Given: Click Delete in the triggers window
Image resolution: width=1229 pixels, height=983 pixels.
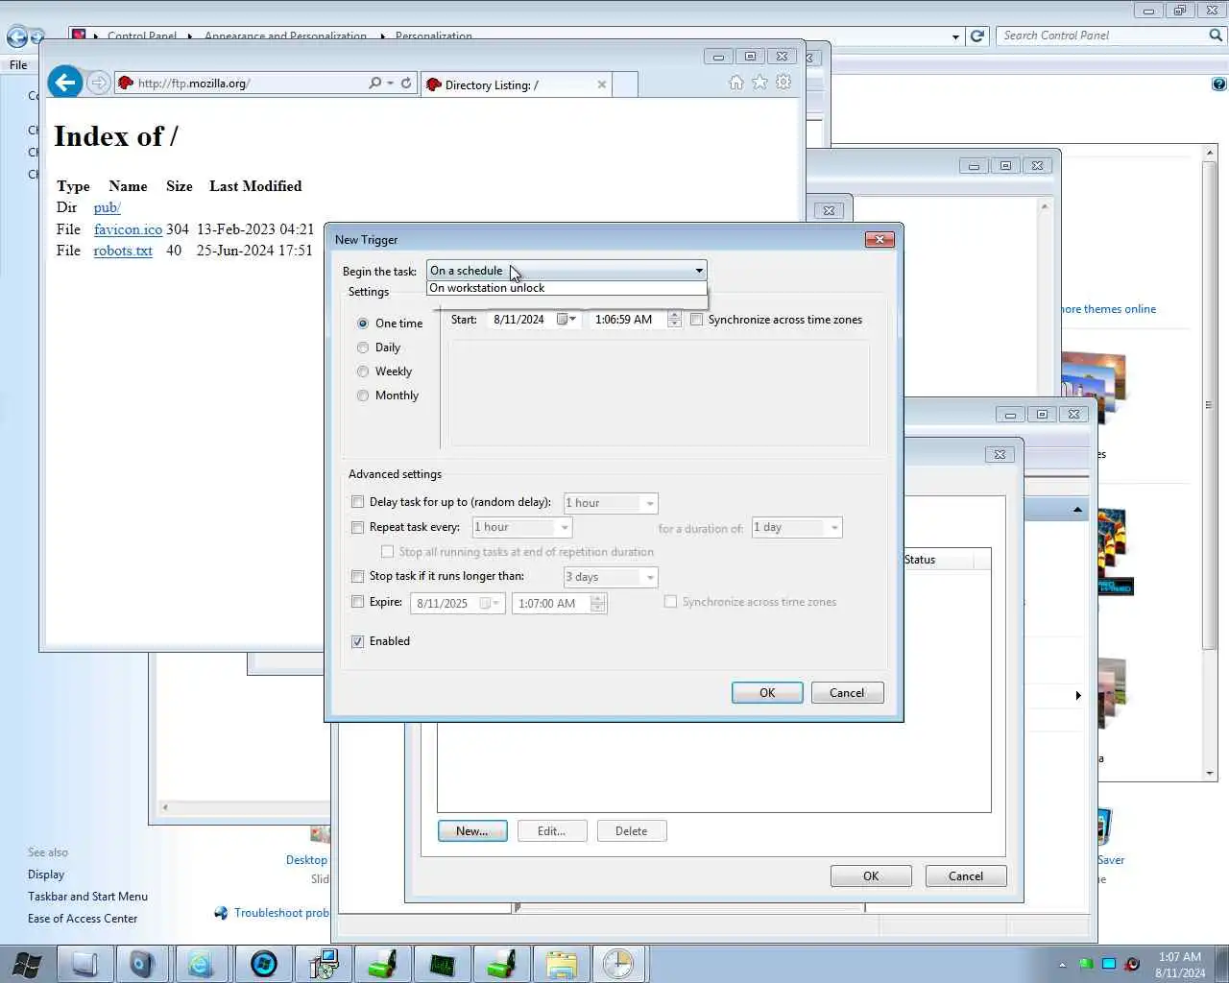Looking at the screenshot, I should coord(632,831).
